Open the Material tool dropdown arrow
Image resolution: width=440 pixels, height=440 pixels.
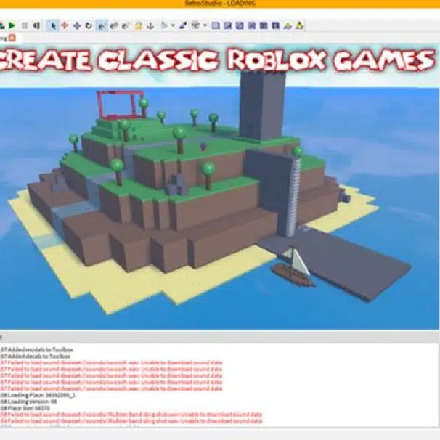point(173,25)
